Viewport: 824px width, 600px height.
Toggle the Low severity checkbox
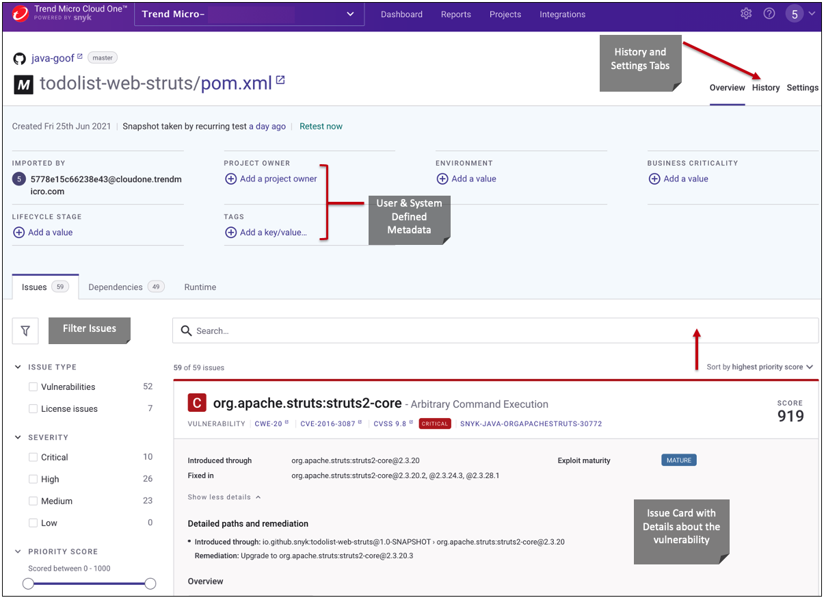point(33,523)
